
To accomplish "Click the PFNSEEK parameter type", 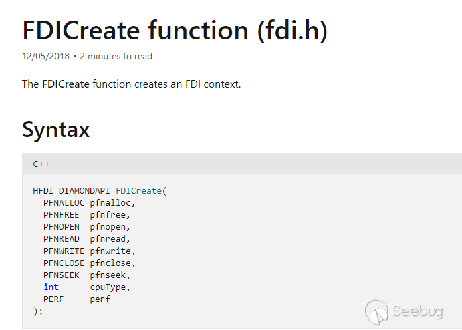I will [61, 275].
